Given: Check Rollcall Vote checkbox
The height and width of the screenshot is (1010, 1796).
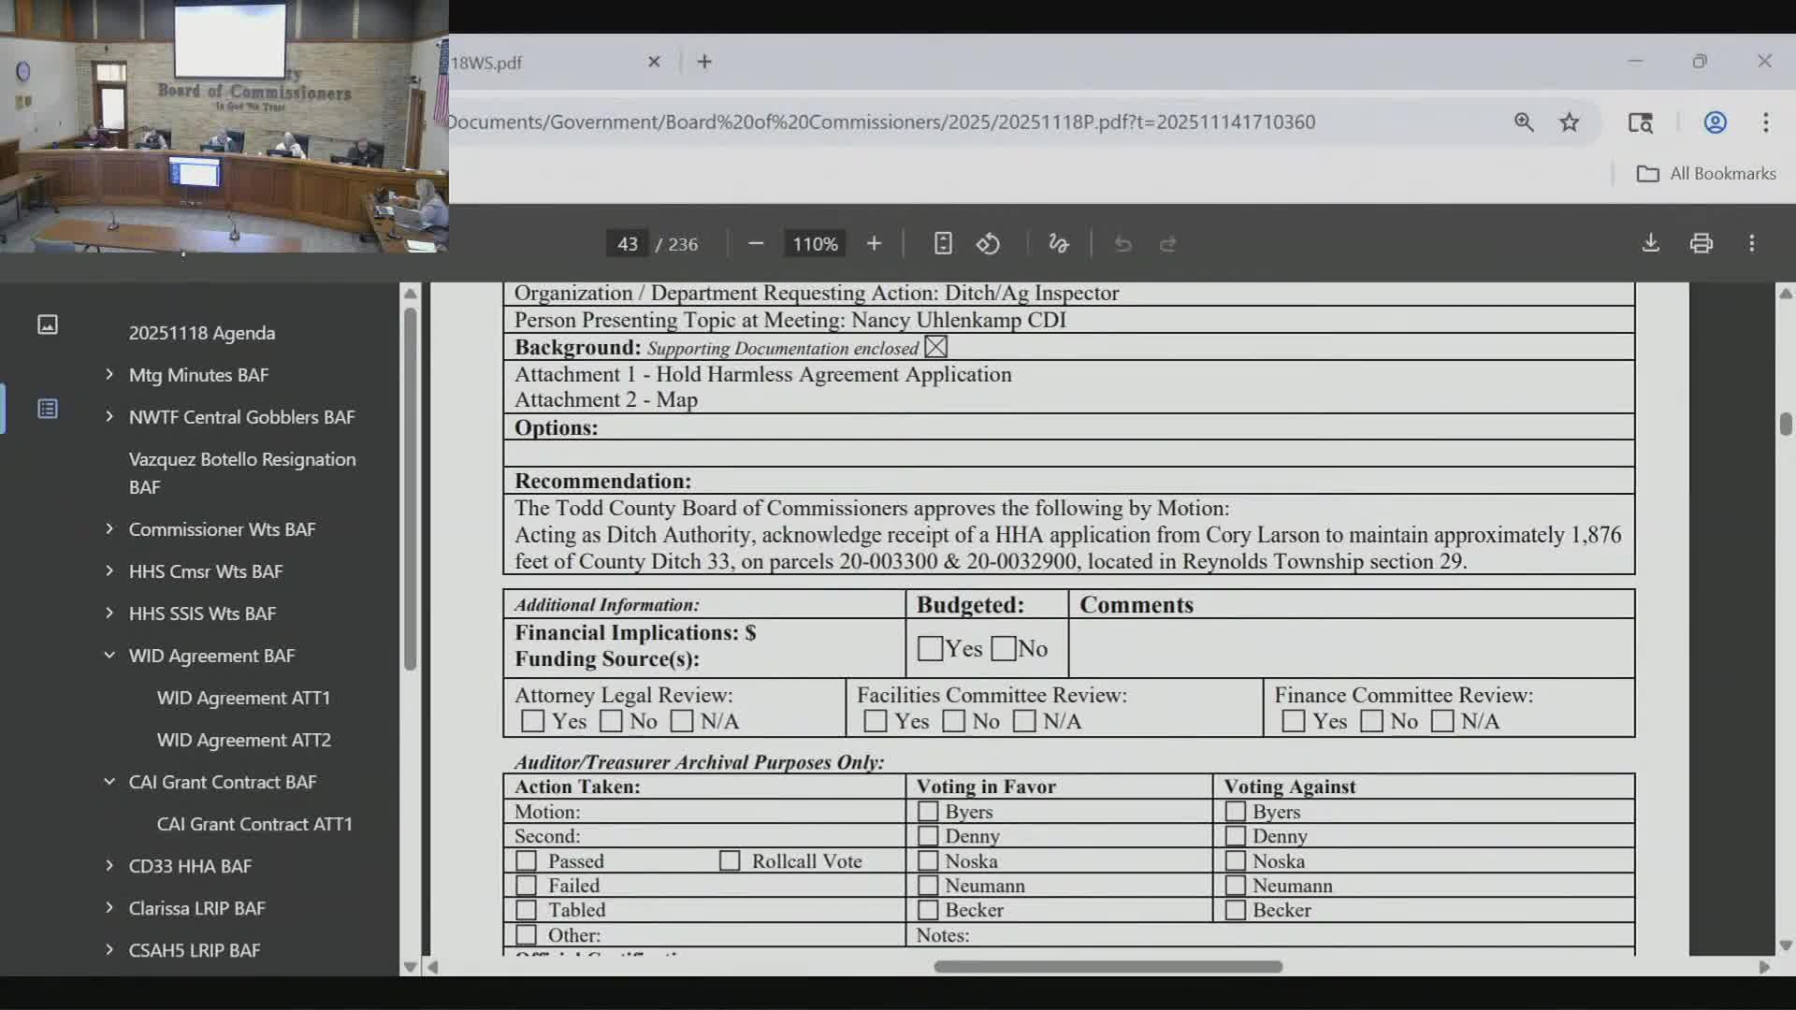Looking at the screenshot, I should coord(730,860).
